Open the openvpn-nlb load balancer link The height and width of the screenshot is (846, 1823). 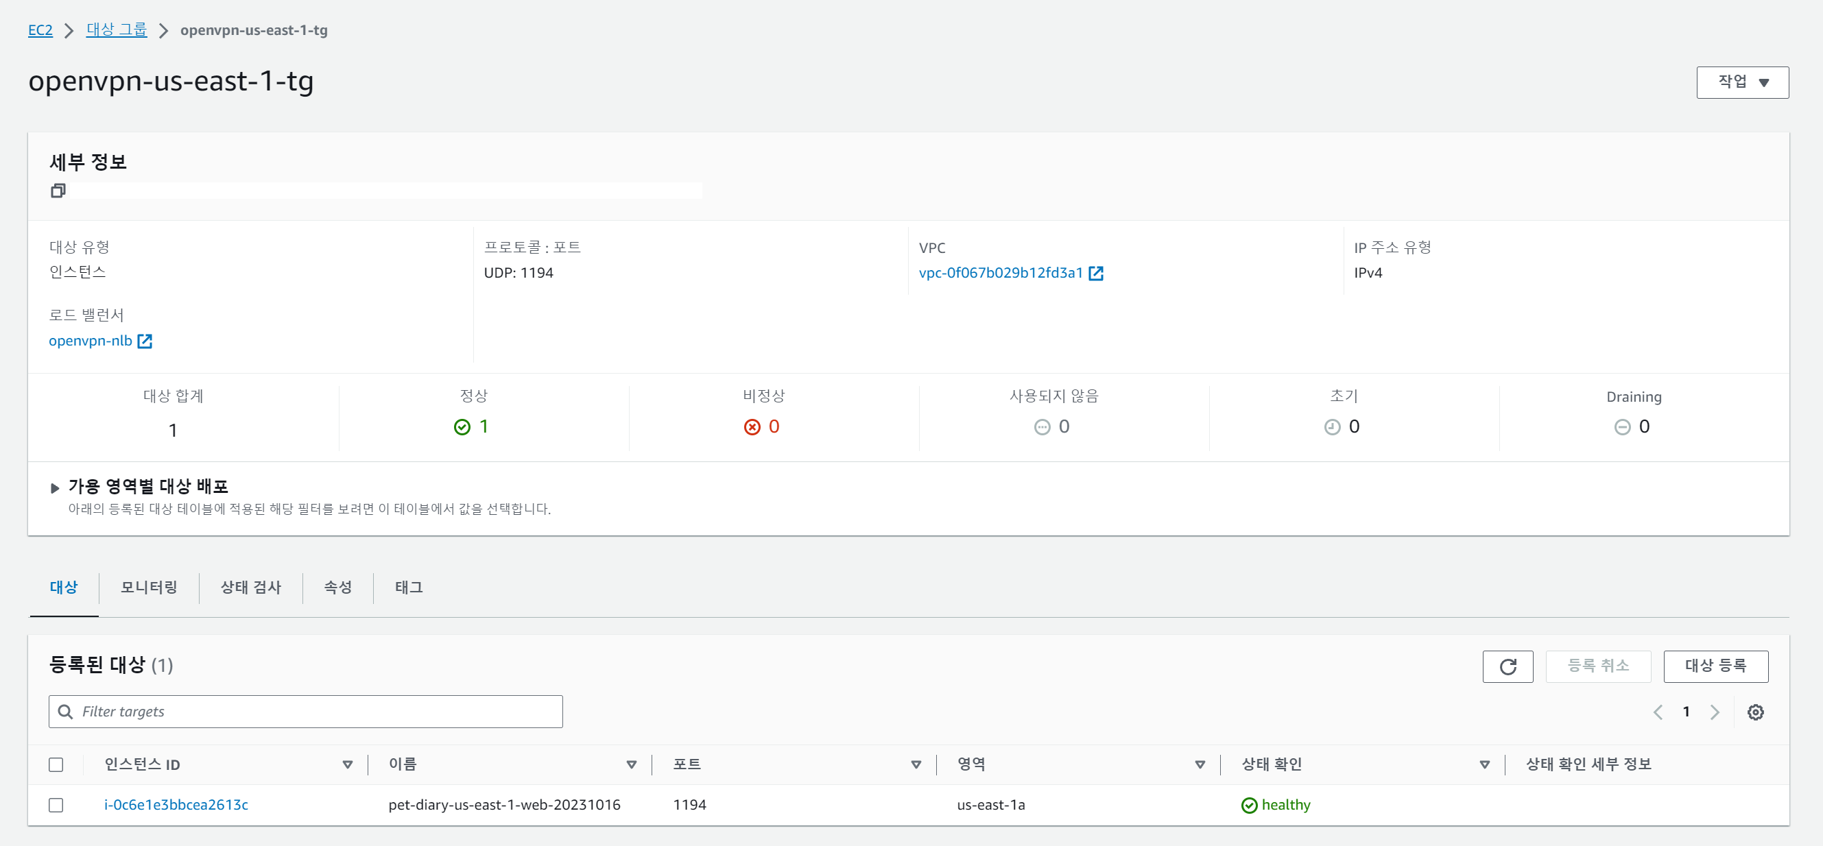[x=91, y=341]
